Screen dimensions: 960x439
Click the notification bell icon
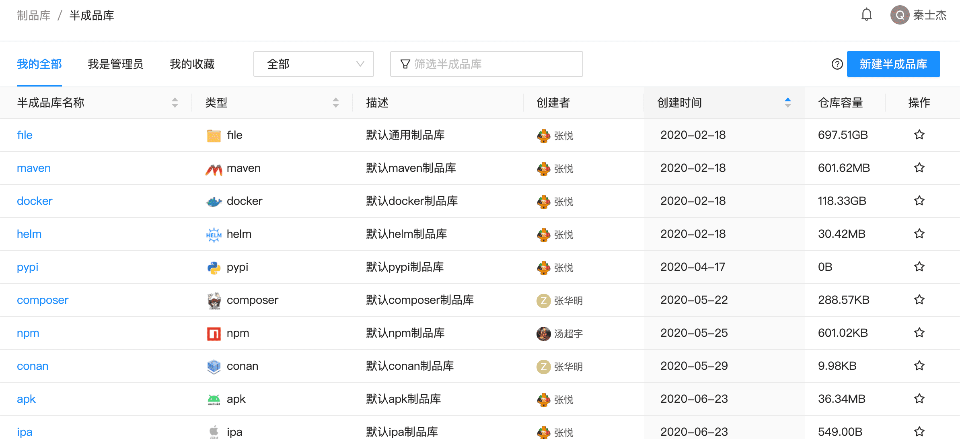866,15
